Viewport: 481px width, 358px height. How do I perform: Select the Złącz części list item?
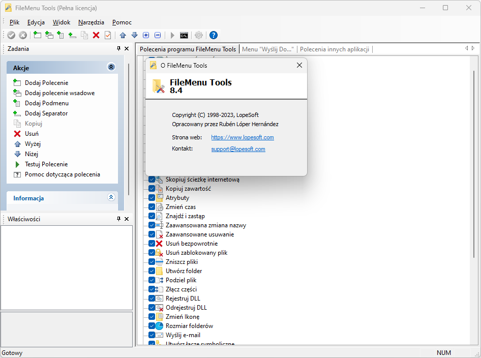pyautogui.click(x=182, y=289)
